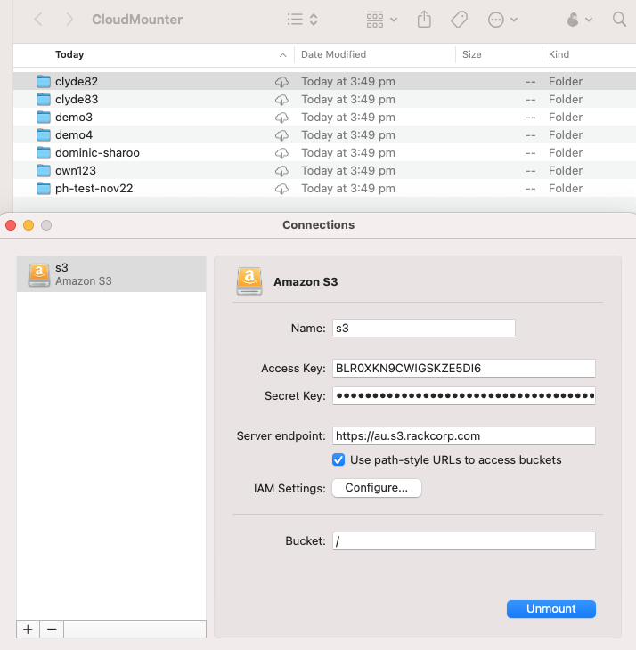Click the Name input field

pos(424,328)
